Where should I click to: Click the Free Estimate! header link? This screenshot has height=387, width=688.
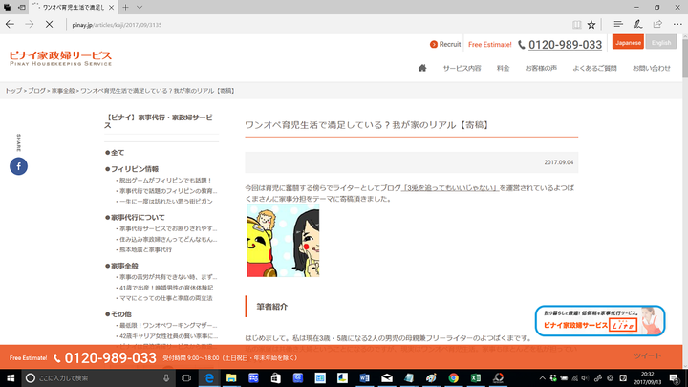tap(489, 44)
